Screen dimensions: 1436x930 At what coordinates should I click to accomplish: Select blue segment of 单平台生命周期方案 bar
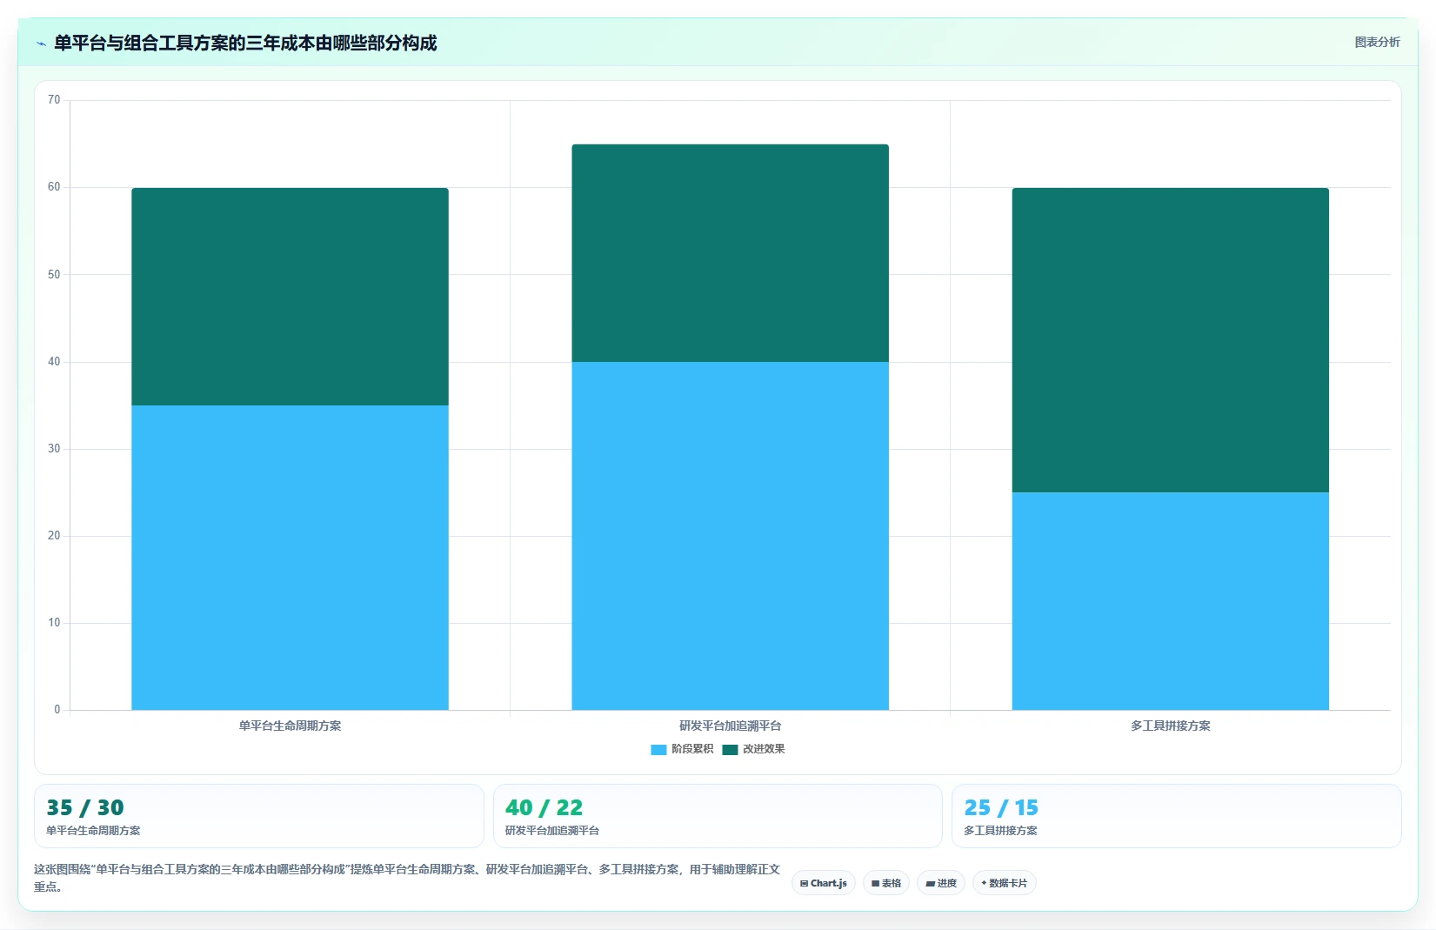click(x=290, y=558)
